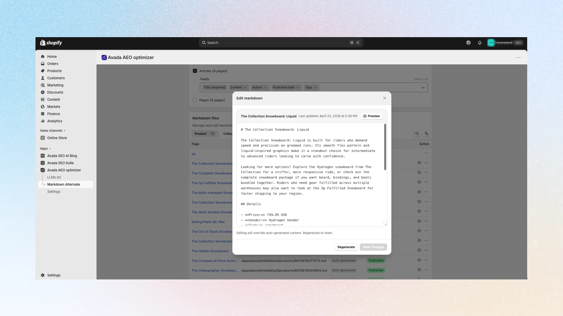Toggle preview eye for Videographer Snowboard row

tap(419, 270)
